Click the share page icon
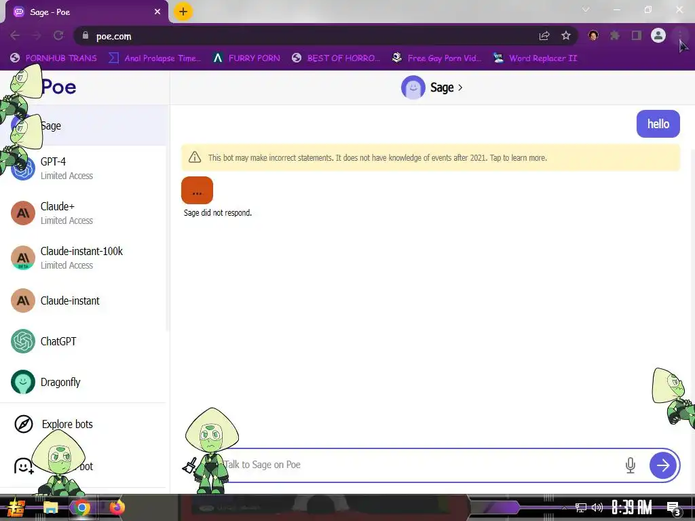The width and height of the screenshot is (695, 521). [544, 36]
